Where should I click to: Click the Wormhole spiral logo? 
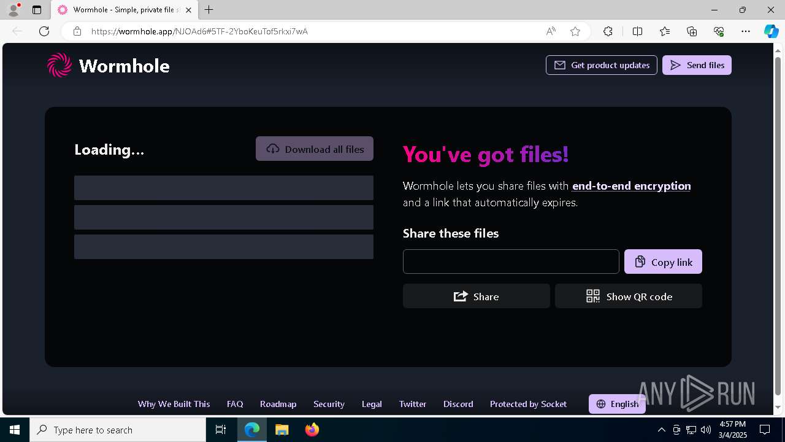coord(59,65)
